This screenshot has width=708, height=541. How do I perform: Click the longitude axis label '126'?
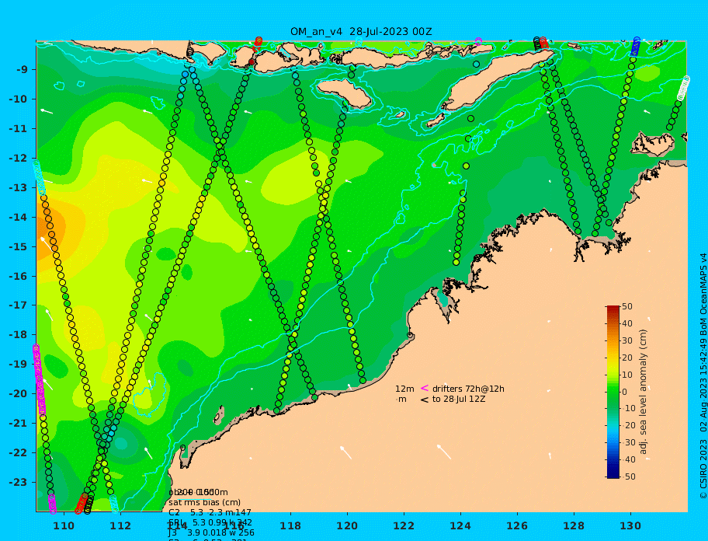(x=517, y=525)
